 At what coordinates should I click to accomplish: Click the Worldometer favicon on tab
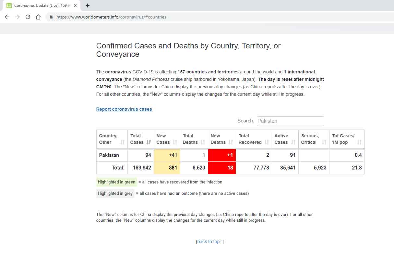(9, 6)
